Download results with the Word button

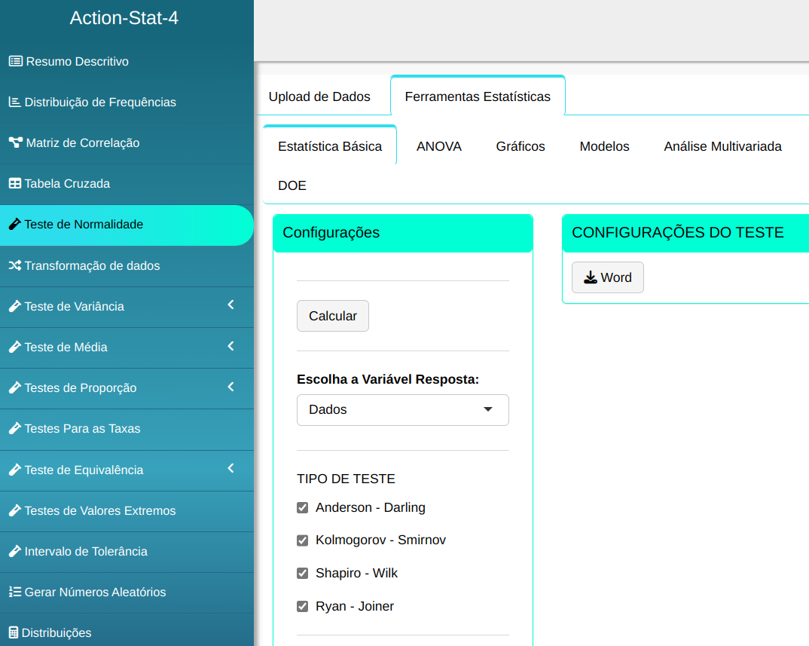607,277
